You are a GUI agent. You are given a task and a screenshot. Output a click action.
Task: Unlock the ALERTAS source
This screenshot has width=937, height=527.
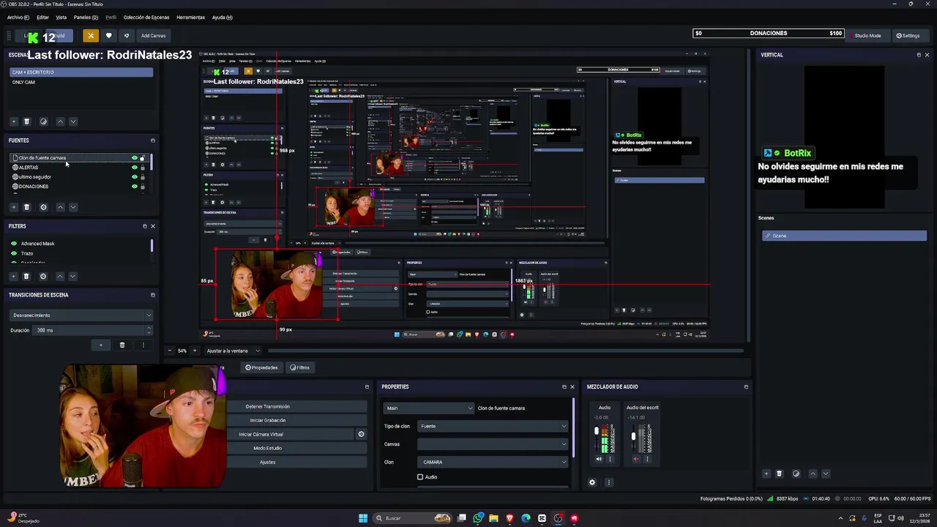(x=142, y=168)
